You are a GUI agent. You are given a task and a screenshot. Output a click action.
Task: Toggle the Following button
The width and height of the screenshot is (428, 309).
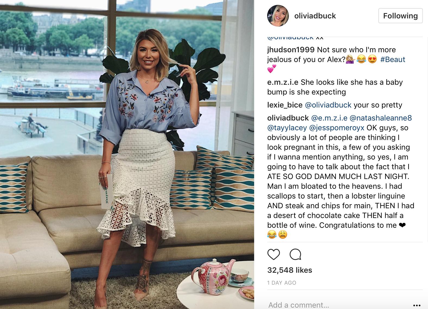pyautogui.click(x=400, y=16)
